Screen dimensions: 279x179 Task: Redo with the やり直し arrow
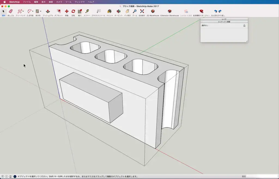pos(220,11)
